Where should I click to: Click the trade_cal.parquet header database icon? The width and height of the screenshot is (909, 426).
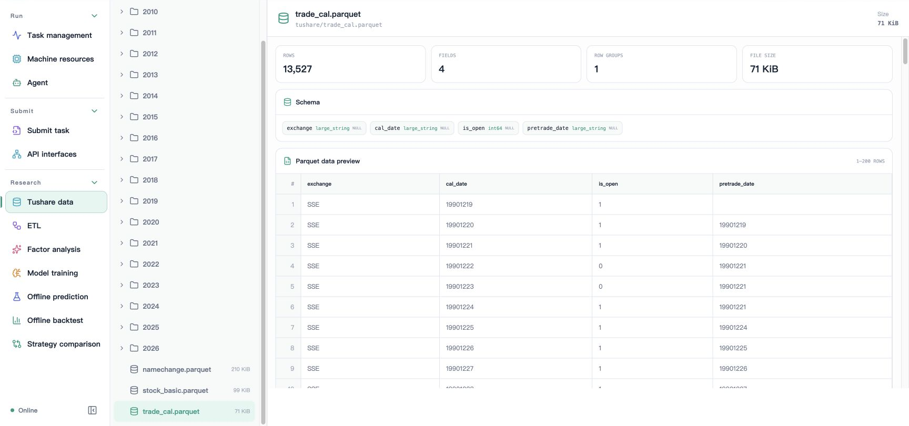[x=284, y=18]
